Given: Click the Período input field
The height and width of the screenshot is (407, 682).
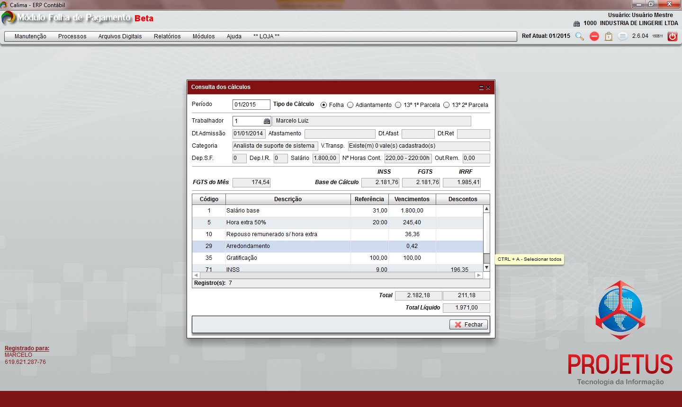Looking at the screenshot, I should pos(251,105).
